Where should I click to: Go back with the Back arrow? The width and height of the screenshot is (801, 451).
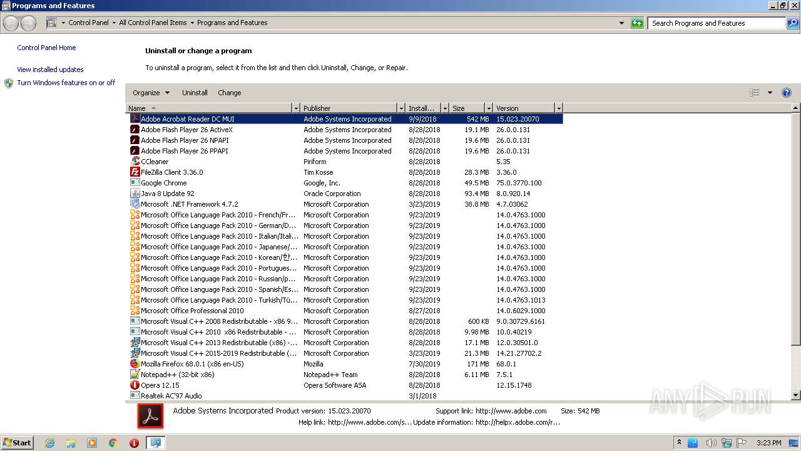(11, 24)
